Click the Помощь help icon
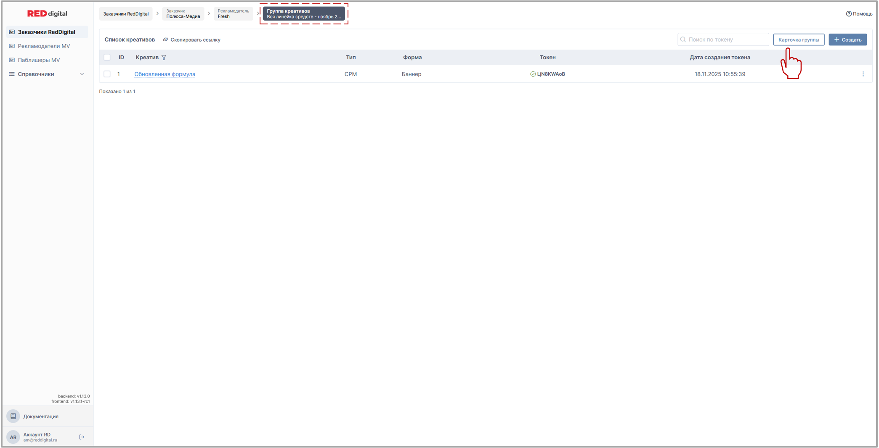The height and width of the screenshot is (448, 879). [x=849, y=14]
